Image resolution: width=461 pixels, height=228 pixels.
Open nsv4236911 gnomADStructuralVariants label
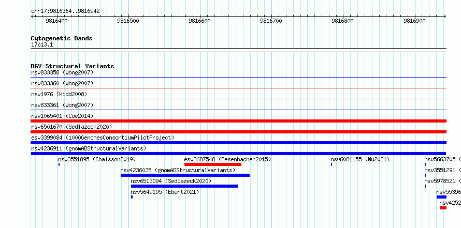(x=89, y=148)
